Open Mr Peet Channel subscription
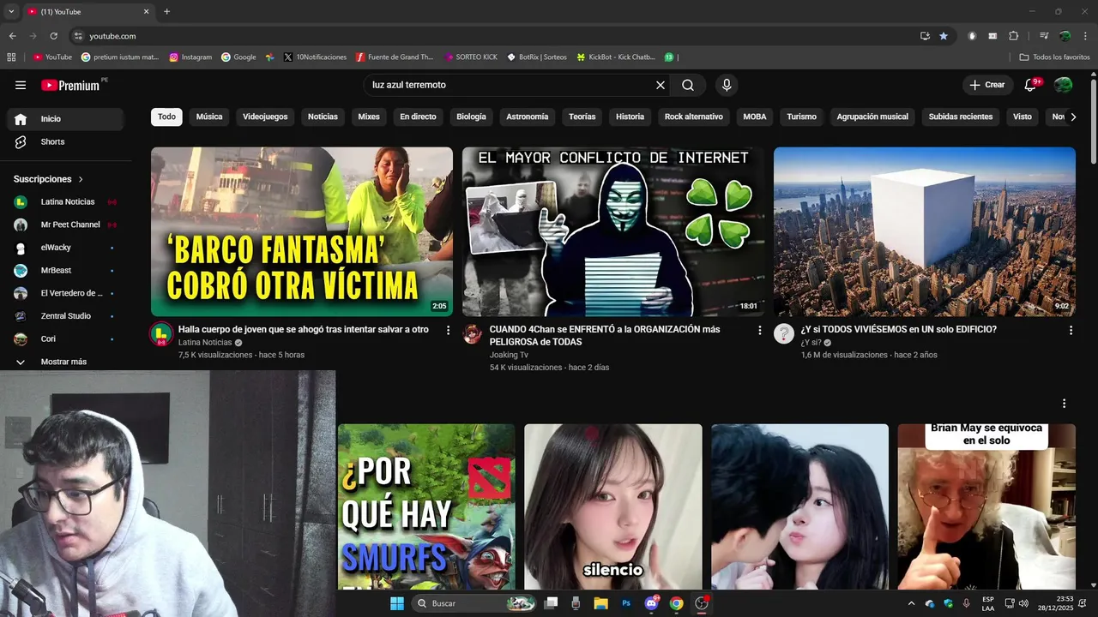Screen dimensions: 1098x617 pyautogui.click(x=65, y=225)
